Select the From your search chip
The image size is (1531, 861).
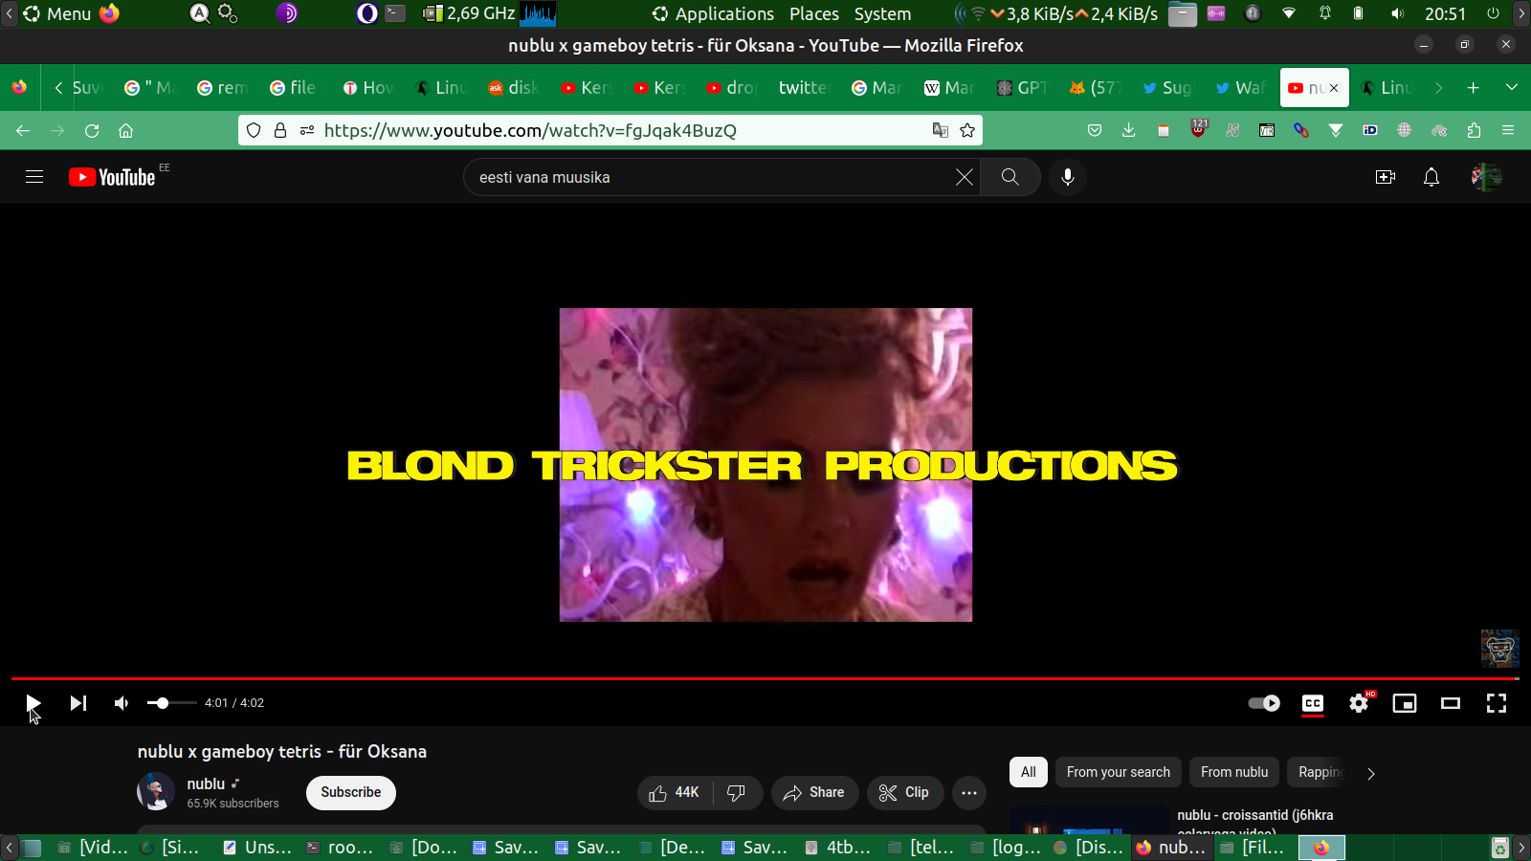[1119, 772]
